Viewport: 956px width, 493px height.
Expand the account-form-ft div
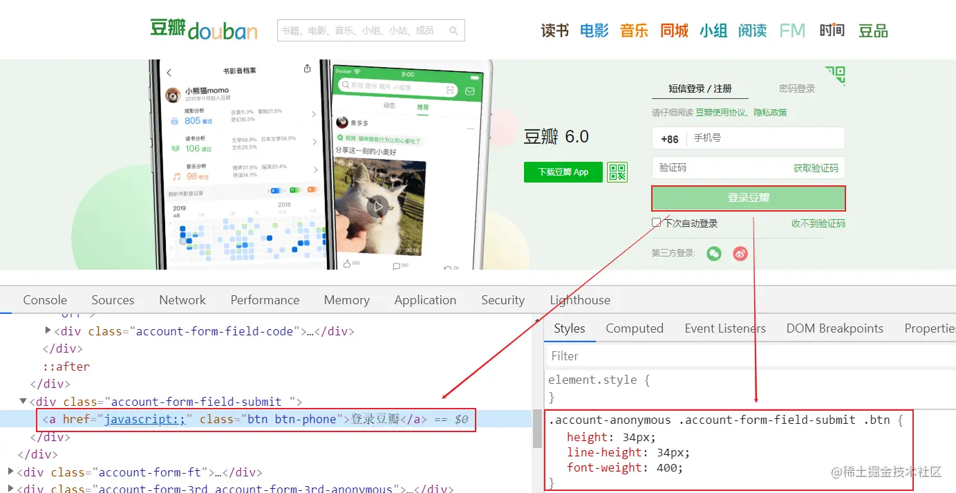tap(10, 472)
